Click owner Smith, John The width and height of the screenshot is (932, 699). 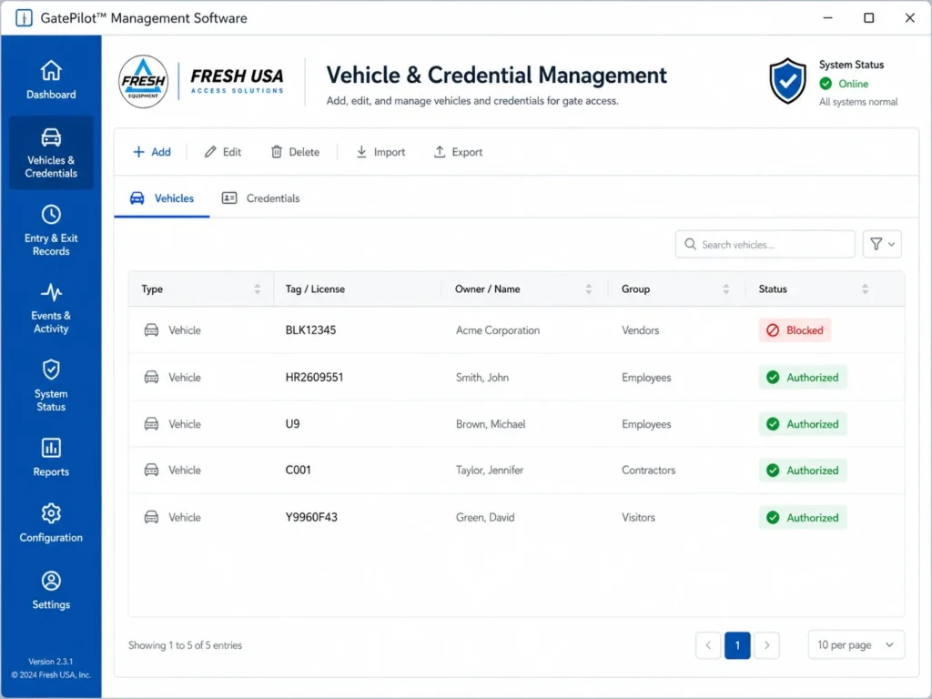coord(482,377)
